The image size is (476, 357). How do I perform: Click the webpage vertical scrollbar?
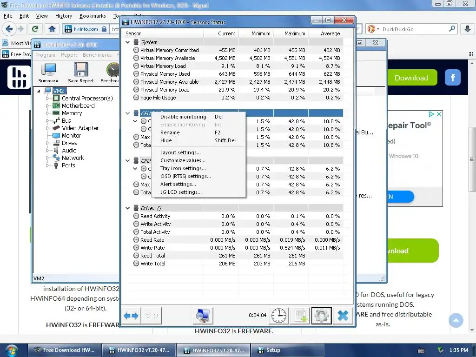click(x=472, y=159)
